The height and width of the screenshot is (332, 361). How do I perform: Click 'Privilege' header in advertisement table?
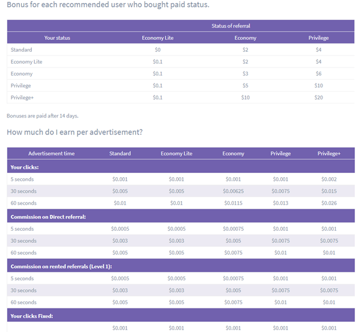(280, 154)
